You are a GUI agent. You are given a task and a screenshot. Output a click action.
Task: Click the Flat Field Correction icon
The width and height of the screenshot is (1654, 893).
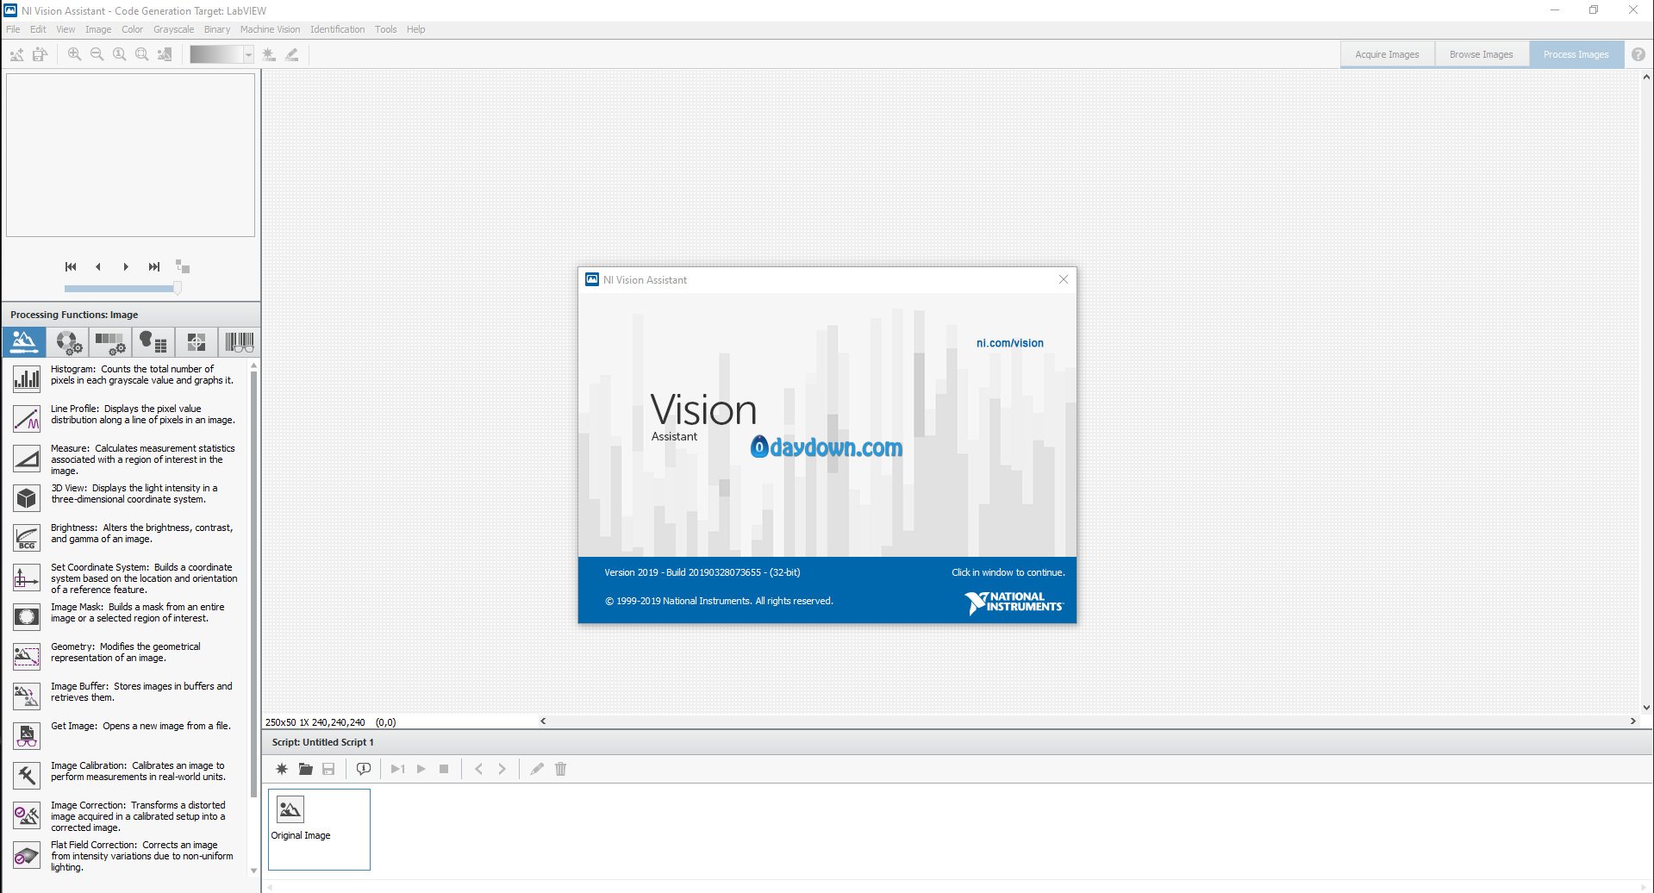coord(27,854)
